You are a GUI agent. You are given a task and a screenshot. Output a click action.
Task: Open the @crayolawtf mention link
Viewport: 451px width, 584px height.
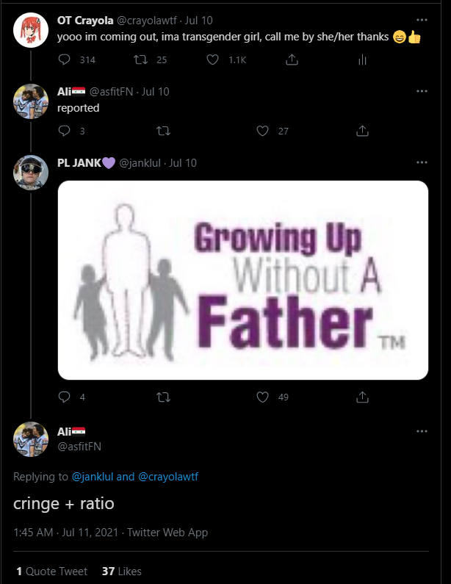[167, 477]
